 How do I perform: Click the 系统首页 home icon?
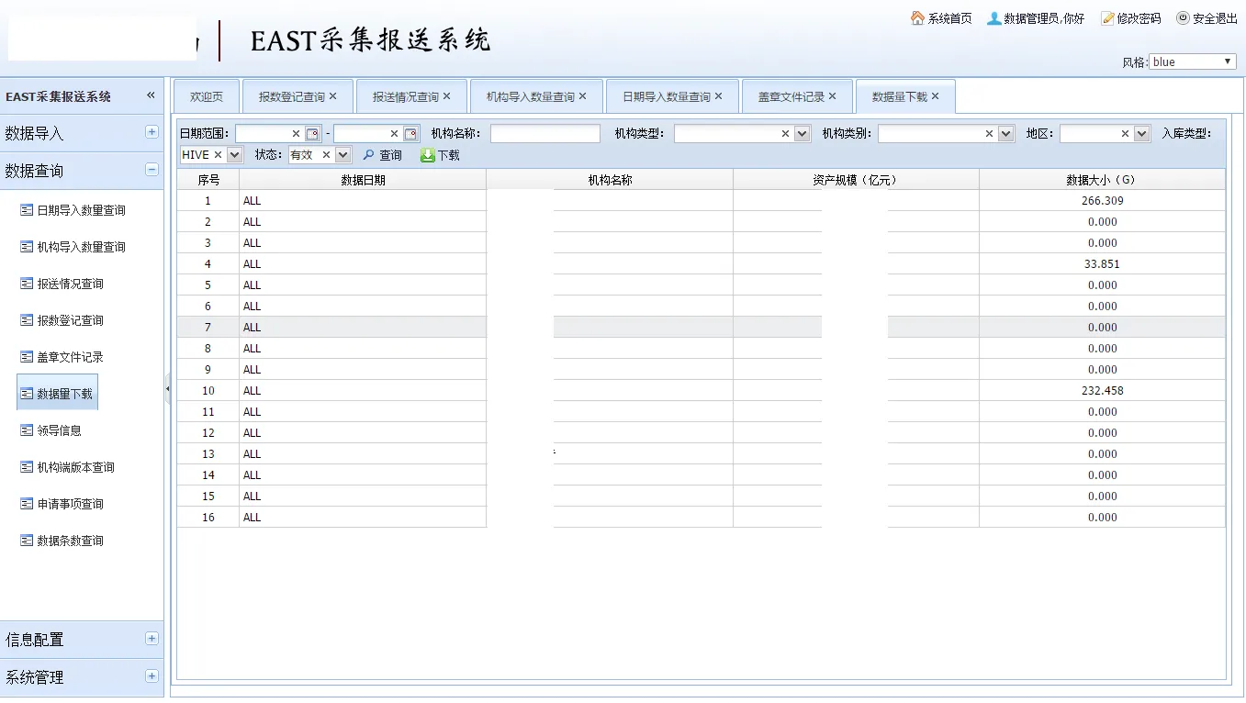(x=917, y=18)
